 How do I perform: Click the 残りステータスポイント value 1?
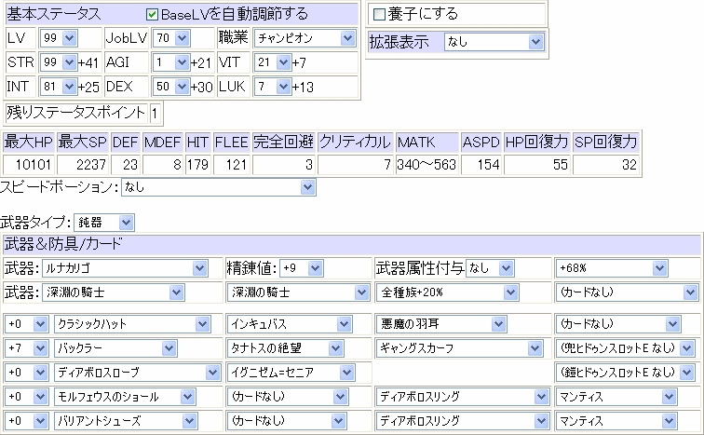tap(155, 113)
